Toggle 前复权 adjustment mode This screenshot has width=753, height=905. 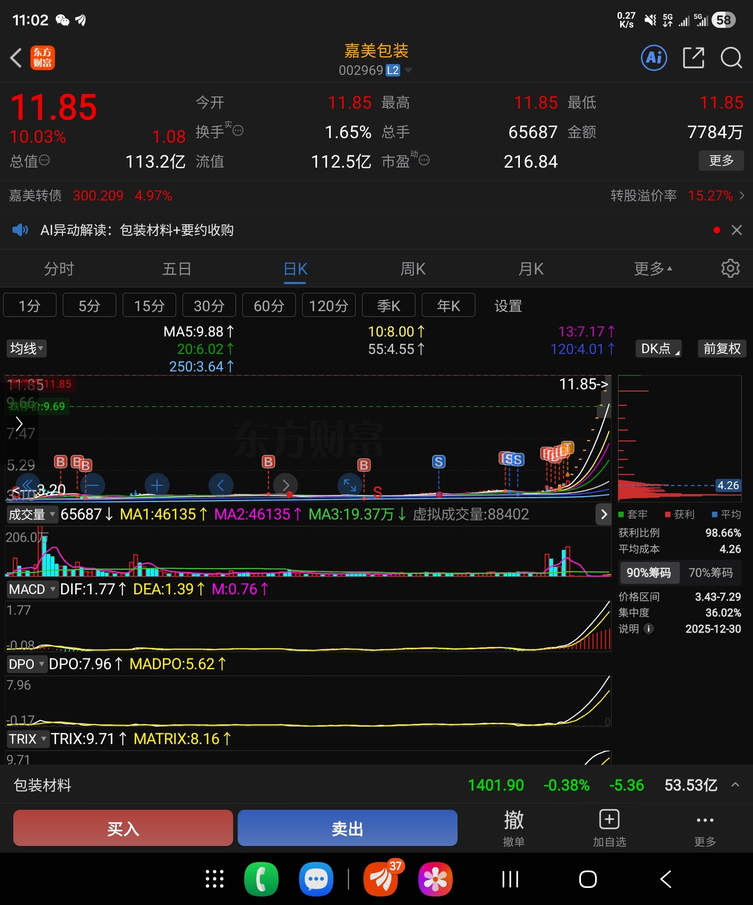point(722,348)
